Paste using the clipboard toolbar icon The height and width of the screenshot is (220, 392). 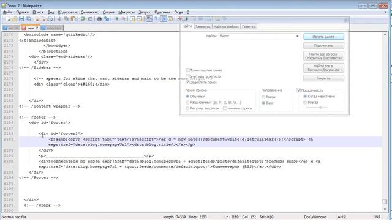tap(73, 19)
